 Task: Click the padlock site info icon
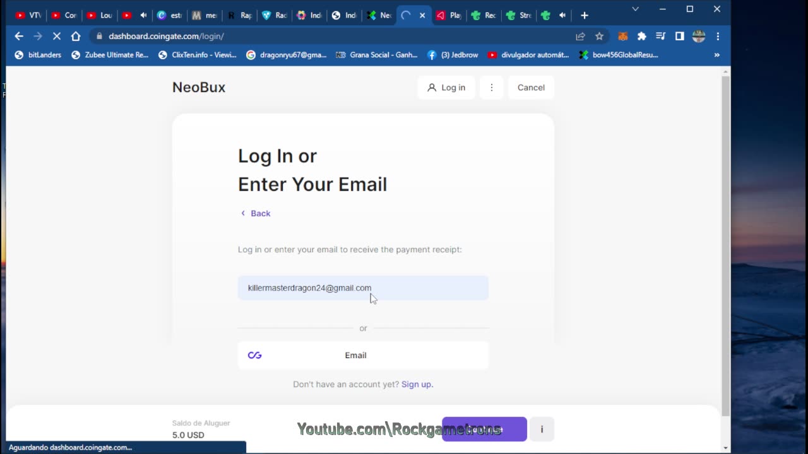tap(98, 36)
